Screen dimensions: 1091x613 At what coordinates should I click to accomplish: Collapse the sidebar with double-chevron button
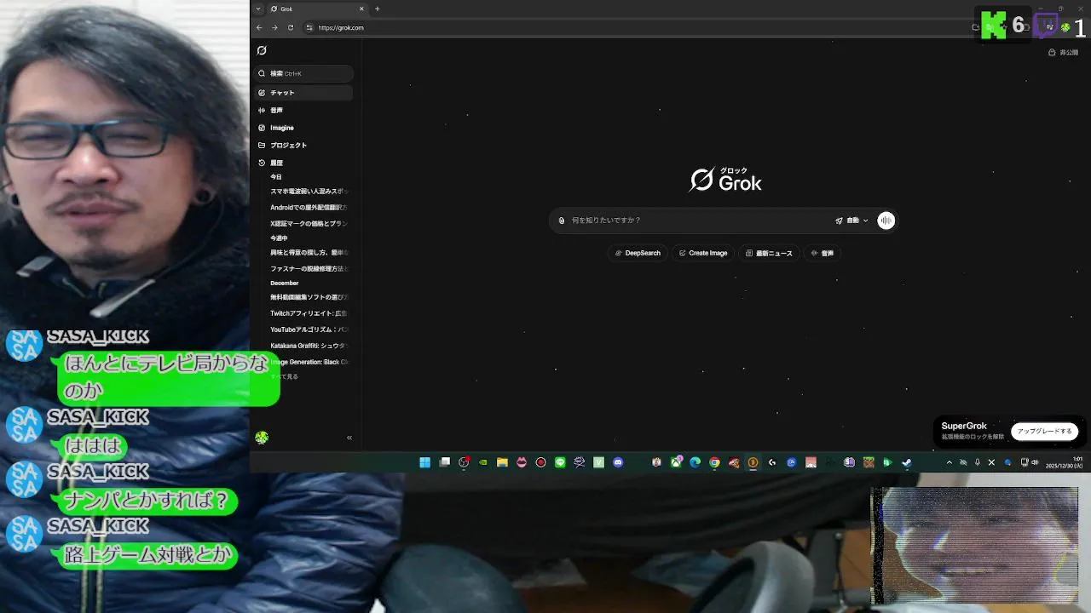click(x=349, y=438)
